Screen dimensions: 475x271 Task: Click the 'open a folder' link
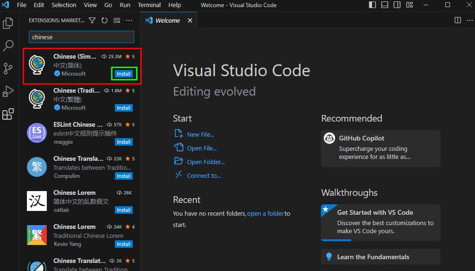pos(265,213)
